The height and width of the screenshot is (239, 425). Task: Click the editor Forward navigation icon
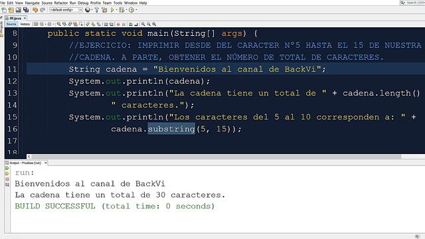click(50, 24)
